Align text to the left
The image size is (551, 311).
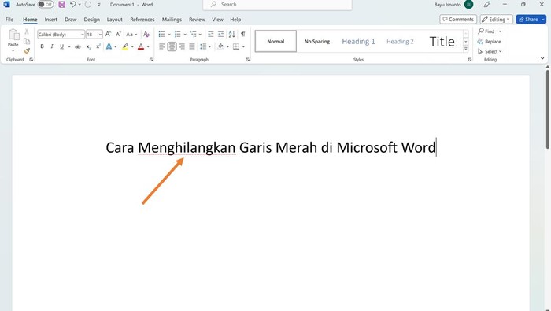pyautogui.click(x=161, y=46)
